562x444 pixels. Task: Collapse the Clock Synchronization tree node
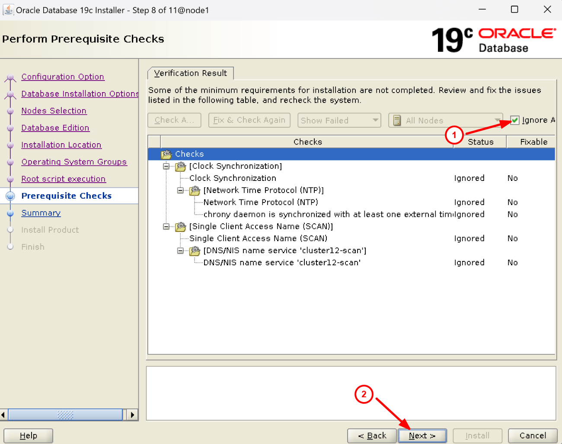(166, 166)
